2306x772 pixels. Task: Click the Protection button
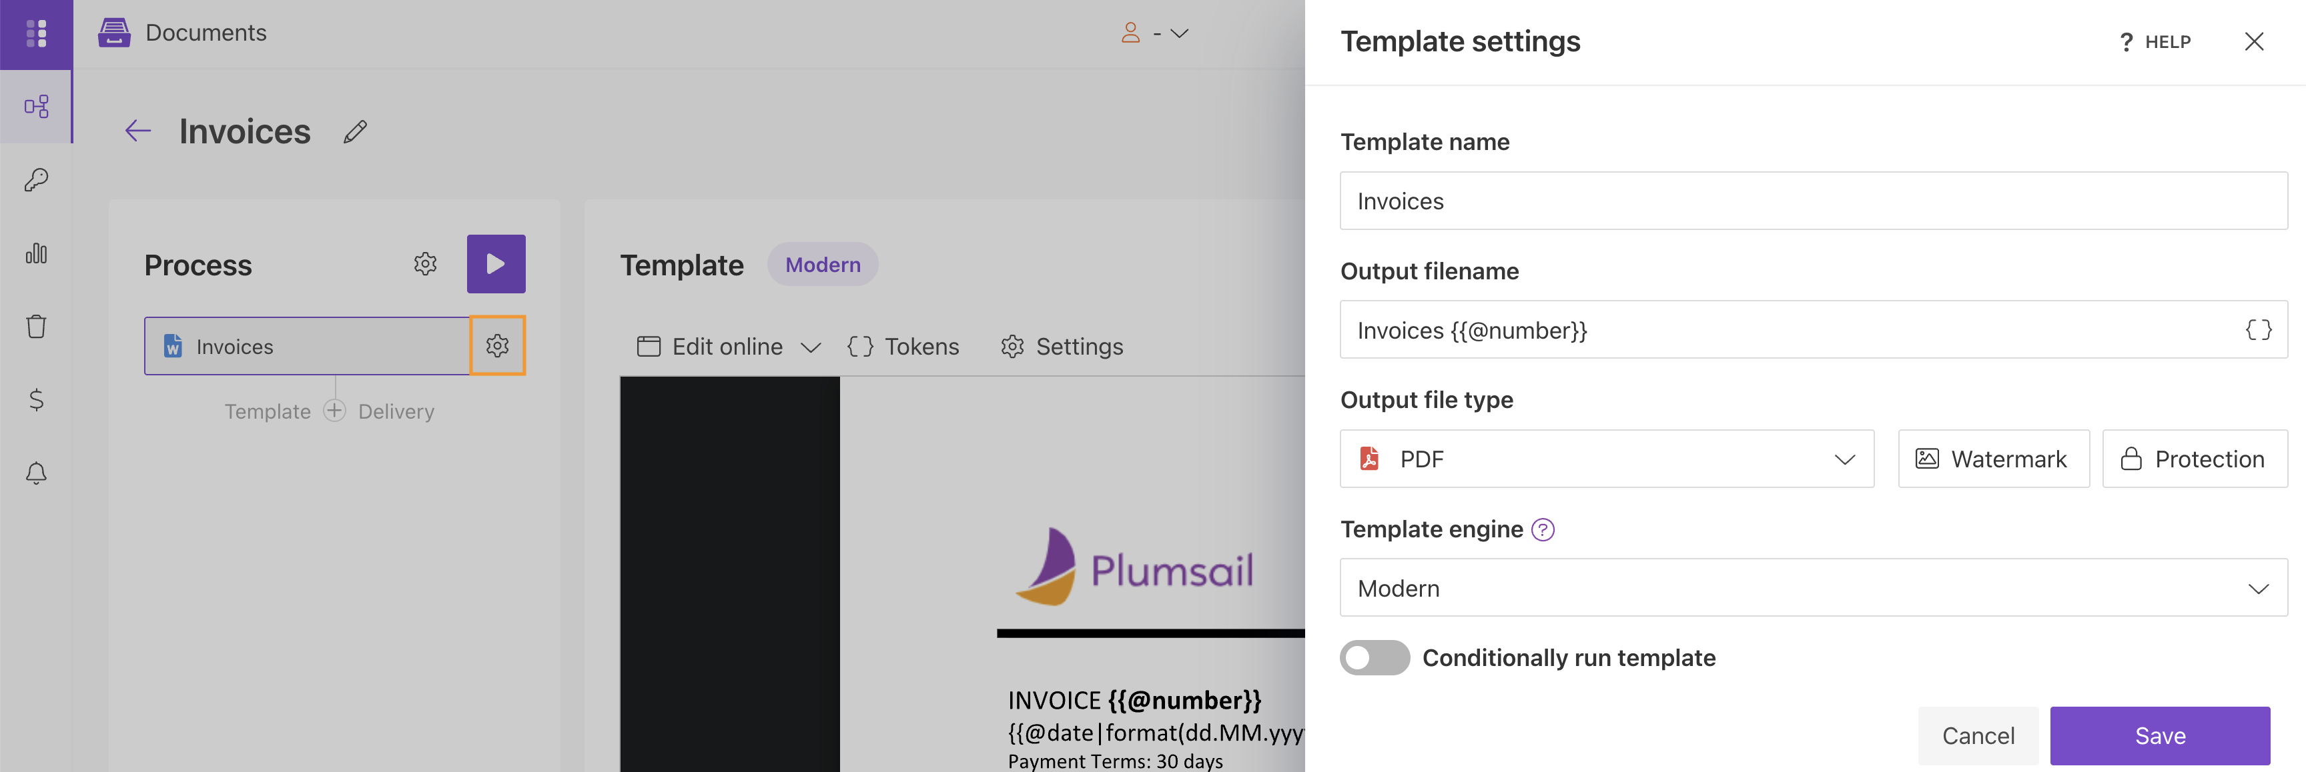pos(2194,459)
